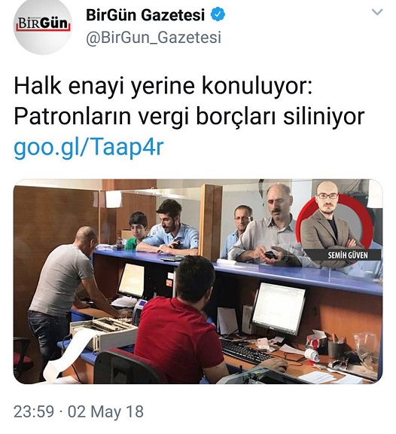Click the 02 May 18 date
396x434 pixels.
tap(105, 411)
